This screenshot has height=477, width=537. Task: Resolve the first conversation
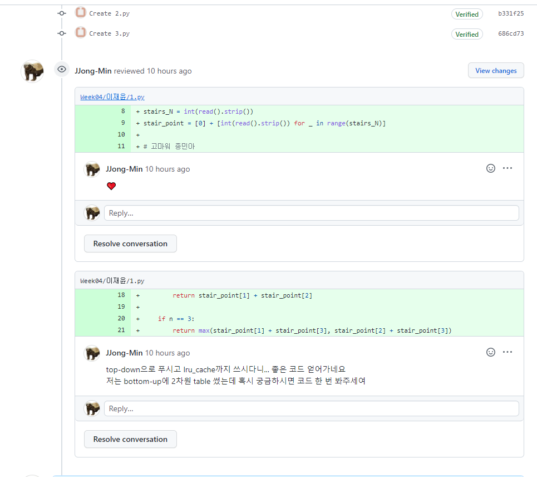click(x=130, y=244)
